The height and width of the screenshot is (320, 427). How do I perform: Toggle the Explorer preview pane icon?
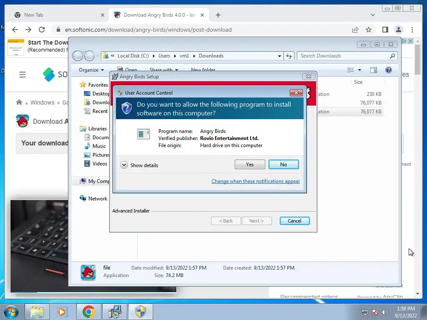pos(374,70)
